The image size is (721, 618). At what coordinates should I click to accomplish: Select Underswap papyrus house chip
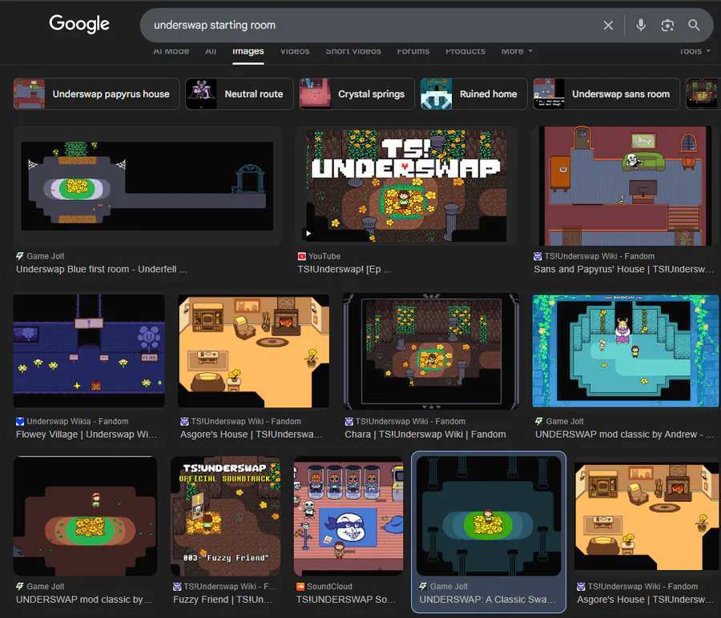coord(97,94)
